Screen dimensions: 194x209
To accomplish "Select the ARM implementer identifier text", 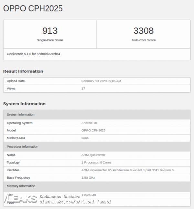I will coord(127,170).
